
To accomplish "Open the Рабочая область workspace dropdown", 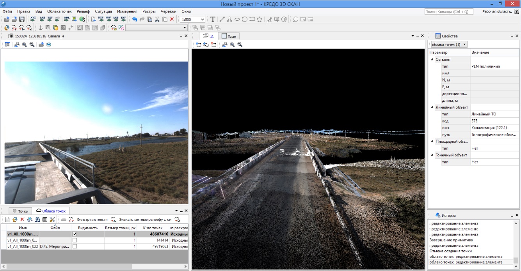I will click(497, 12).
